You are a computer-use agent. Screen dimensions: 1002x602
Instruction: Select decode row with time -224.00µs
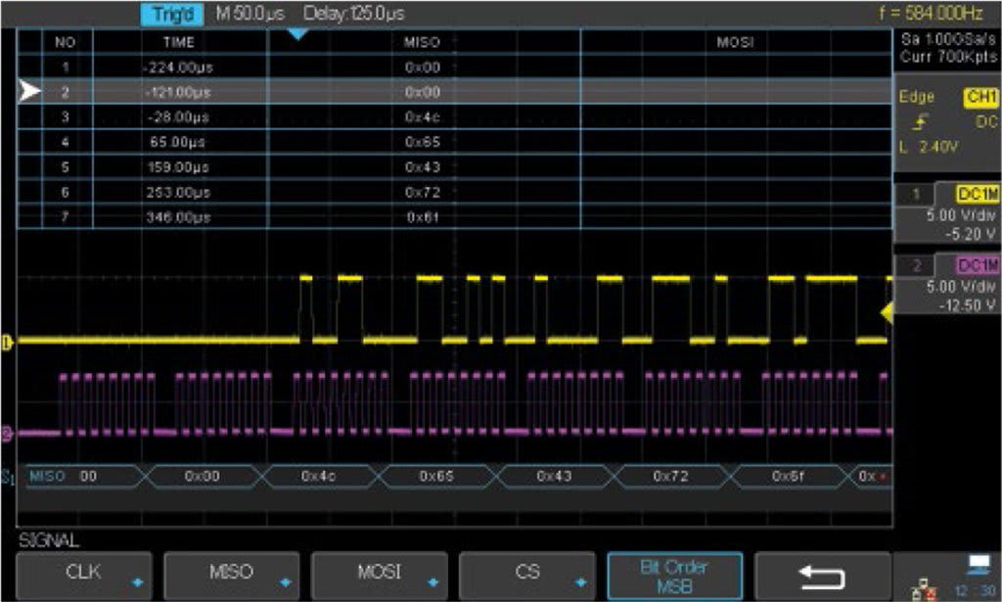[x=454, y=68]
